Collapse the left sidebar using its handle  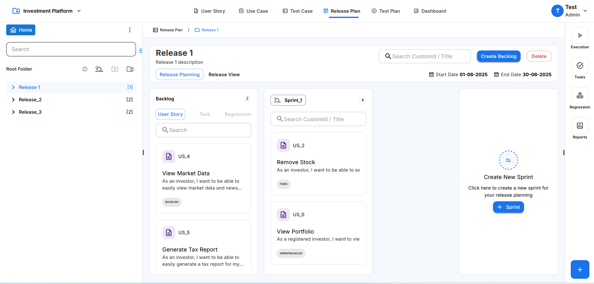pyautogui.click(x=143, y=152)
